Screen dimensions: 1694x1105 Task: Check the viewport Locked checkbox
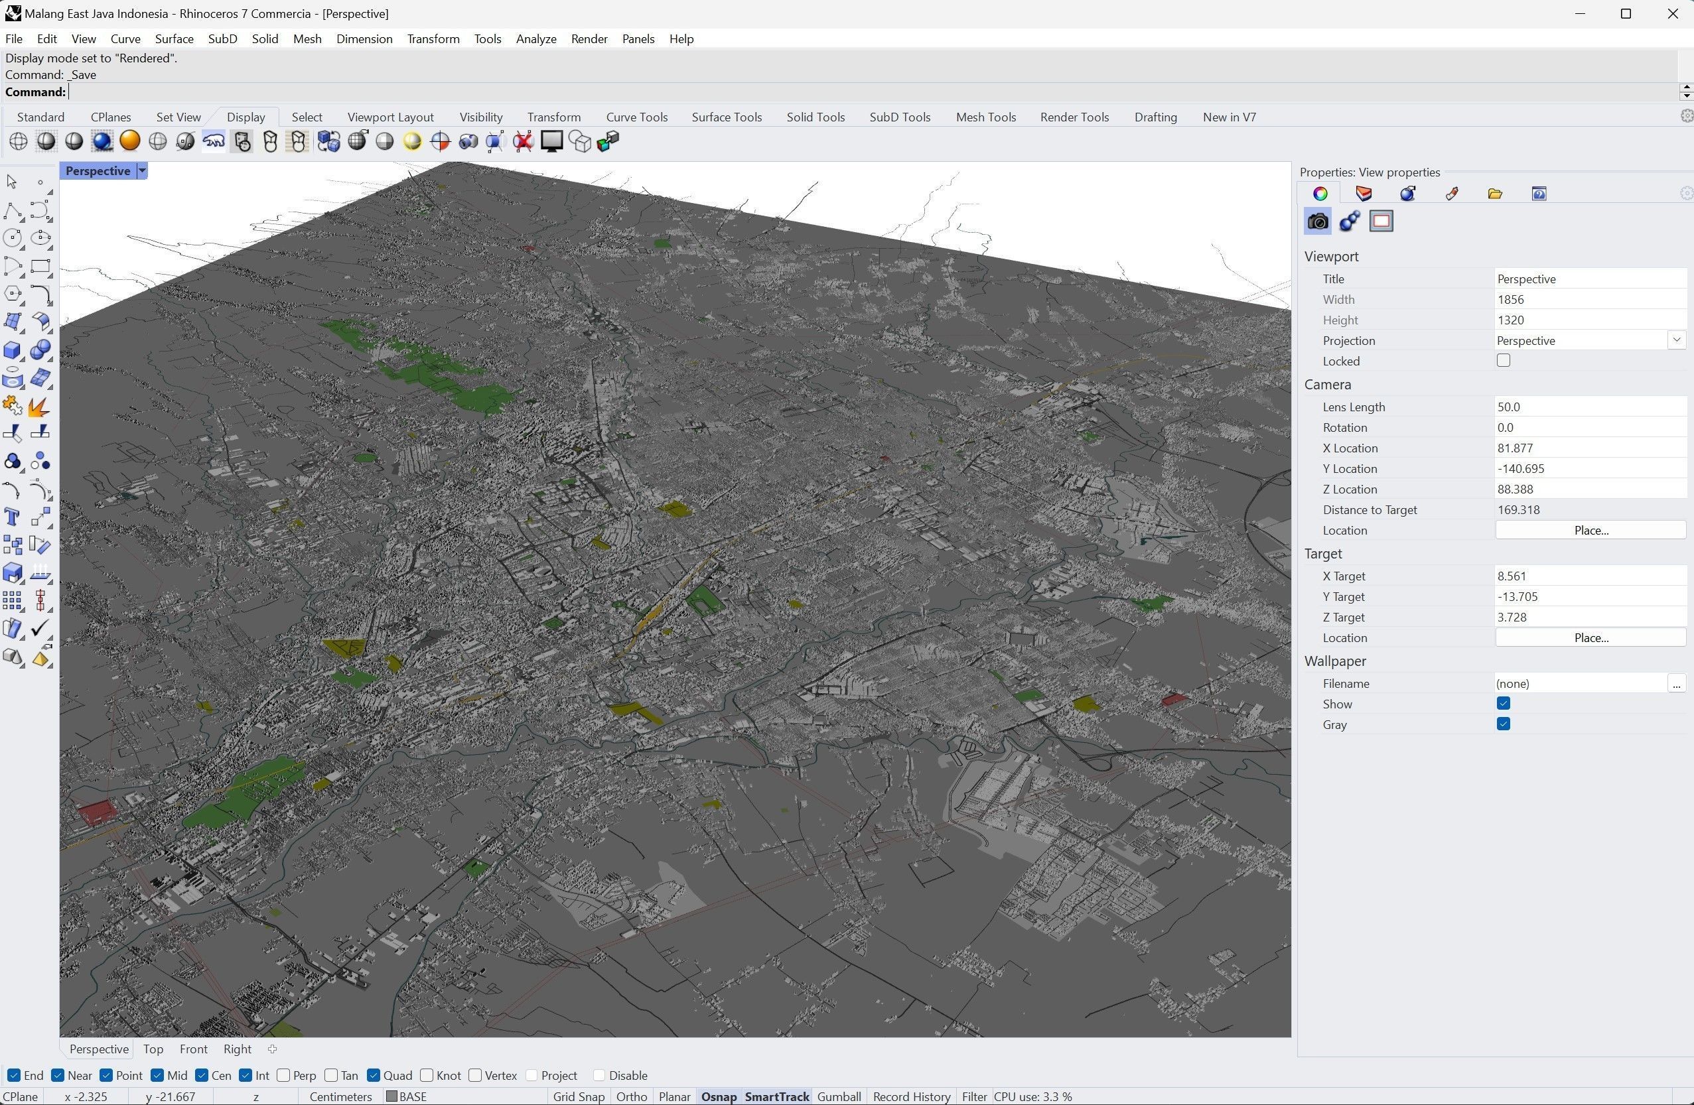point(1504,361)
